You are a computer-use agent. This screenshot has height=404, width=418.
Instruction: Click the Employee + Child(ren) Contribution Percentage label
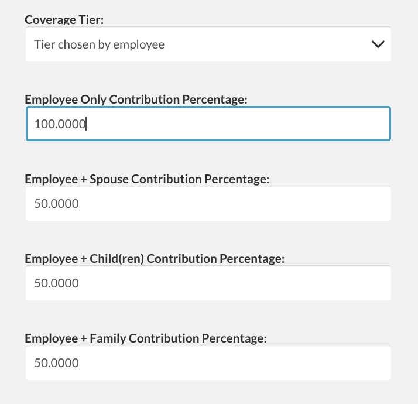point(155,259)
